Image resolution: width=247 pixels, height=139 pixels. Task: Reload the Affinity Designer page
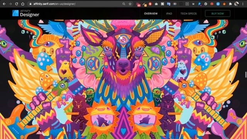pos(17,4)
